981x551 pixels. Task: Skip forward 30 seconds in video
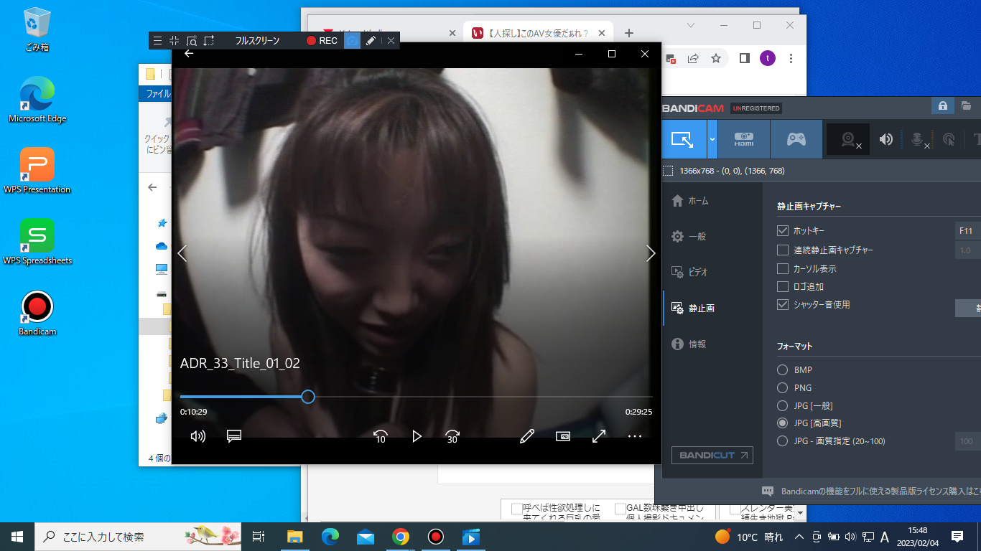point(452,436)
